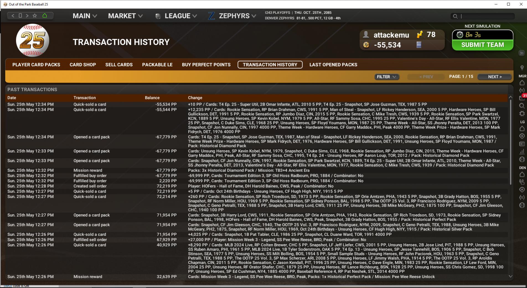Open the mail icon with 31 badge
The height and width of the screenshot is (288, 527).
pyautogui.click(x=522, y=98)
